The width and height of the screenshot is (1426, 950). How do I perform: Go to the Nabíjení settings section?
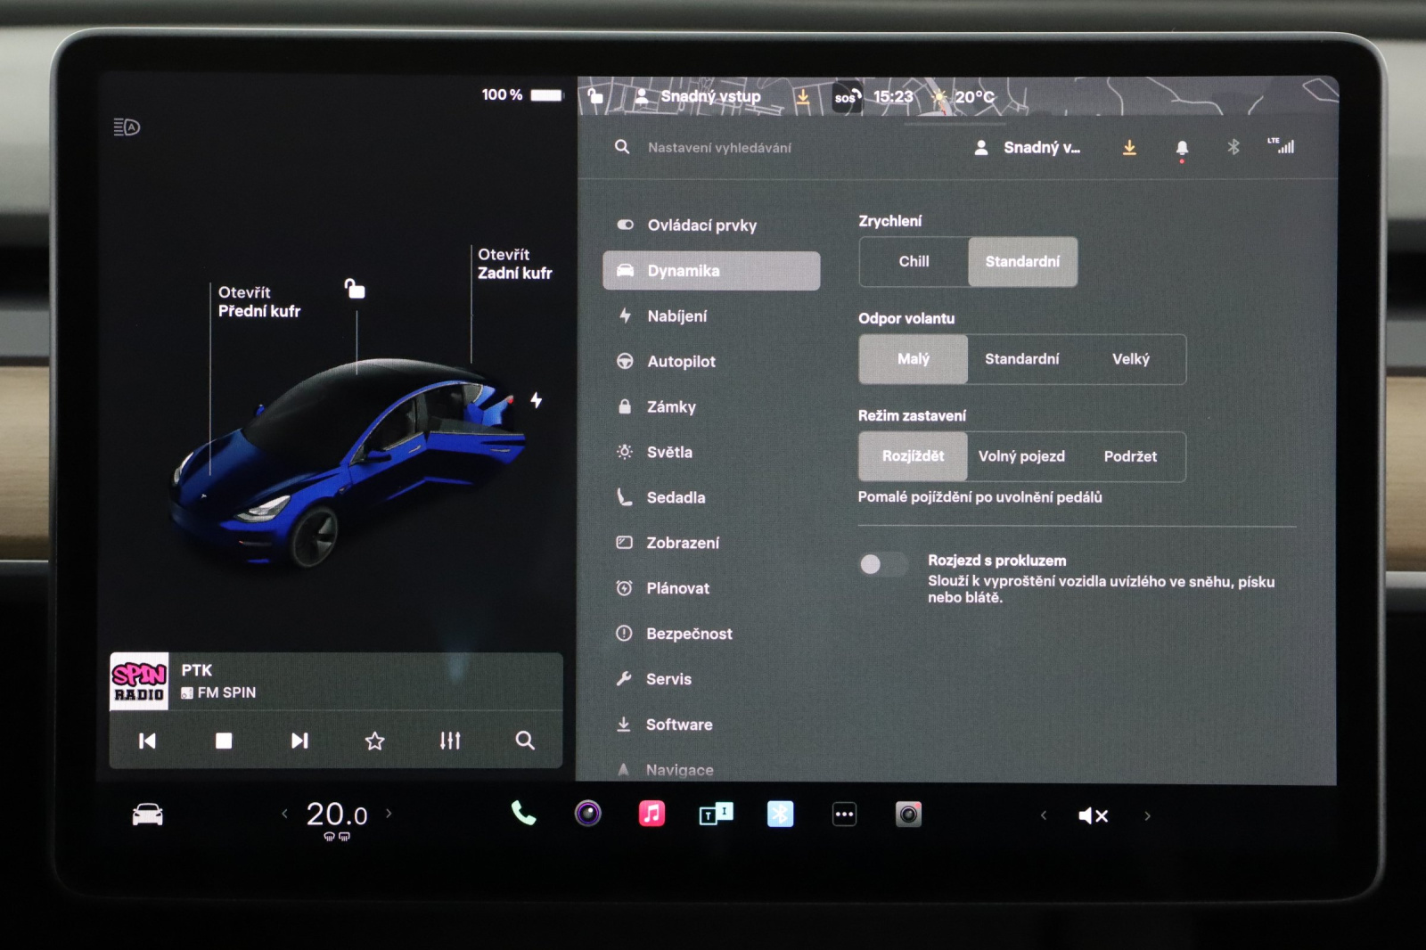676,316
